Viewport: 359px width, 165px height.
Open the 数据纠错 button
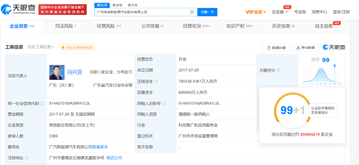point(276,48)
